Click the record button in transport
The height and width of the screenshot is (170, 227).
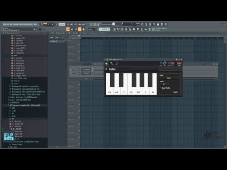coord(57,25)
